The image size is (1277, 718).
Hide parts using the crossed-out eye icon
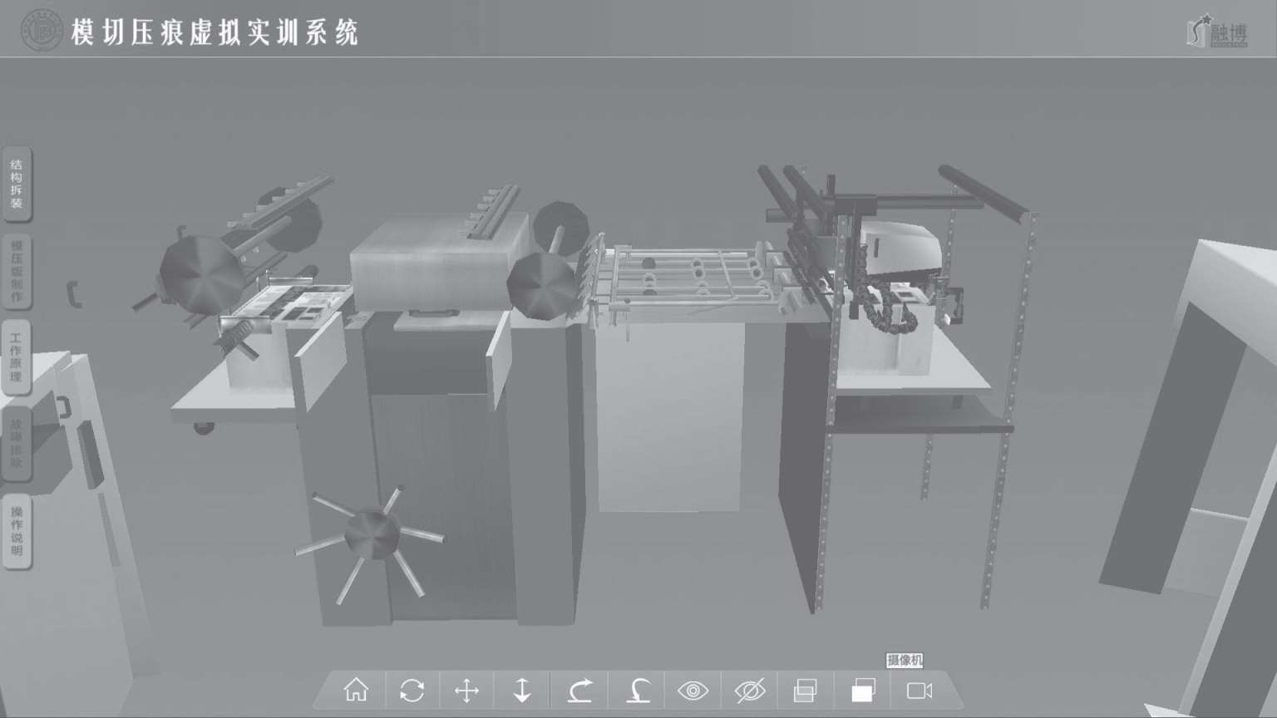coord(750,691)
